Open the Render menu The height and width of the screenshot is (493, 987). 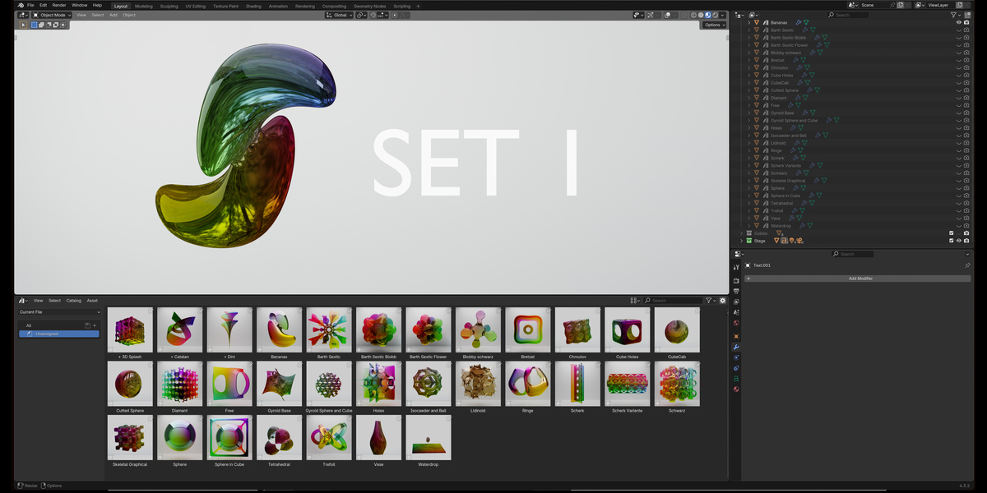tap(59, 5)
